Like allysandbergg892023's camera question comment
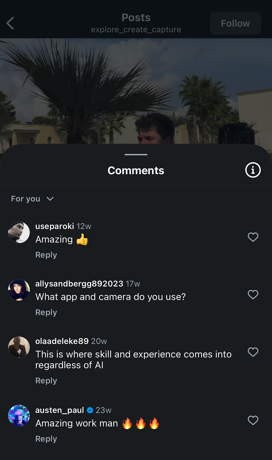 point(253,295)
